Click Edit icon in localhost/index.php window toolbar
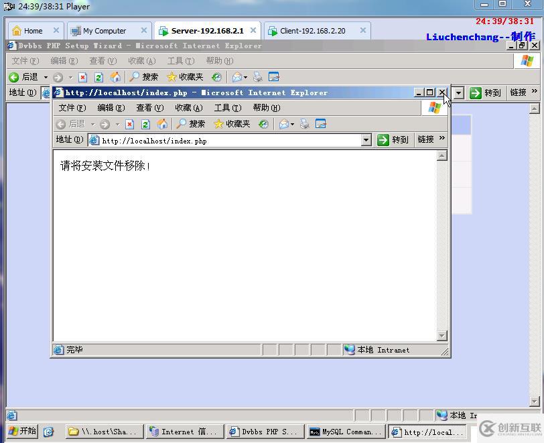 click(320, 124)
